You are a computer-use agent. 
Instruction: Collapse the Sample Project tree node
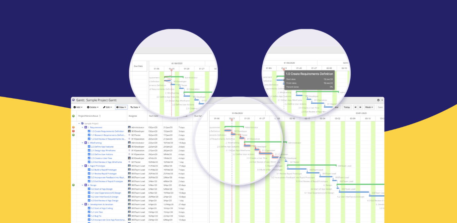click(x=79, y=124)
